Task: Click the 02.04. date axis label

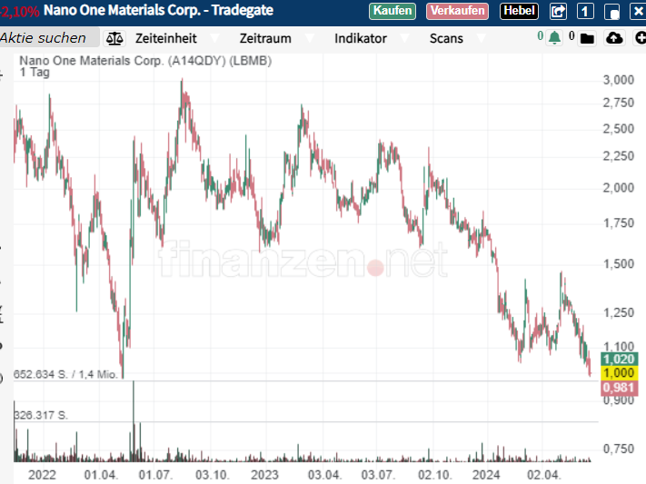Action: [544, 475]
